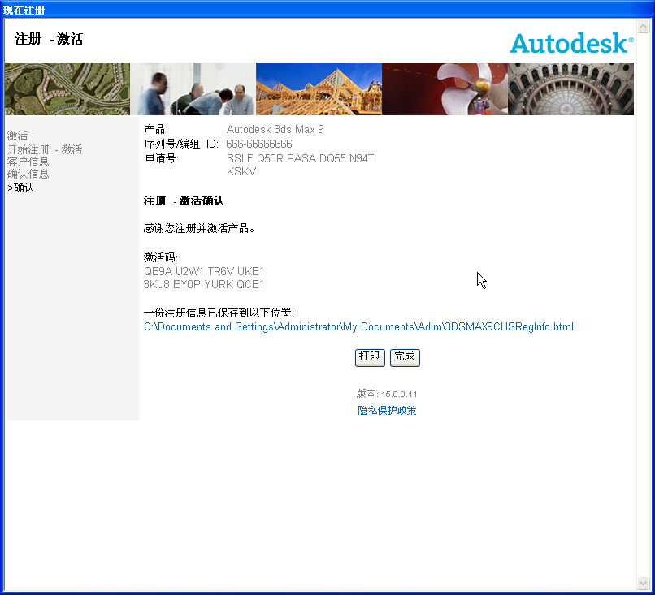
Task: Click the 注册 - 激活 page header
Action: (x=49, y=39)
